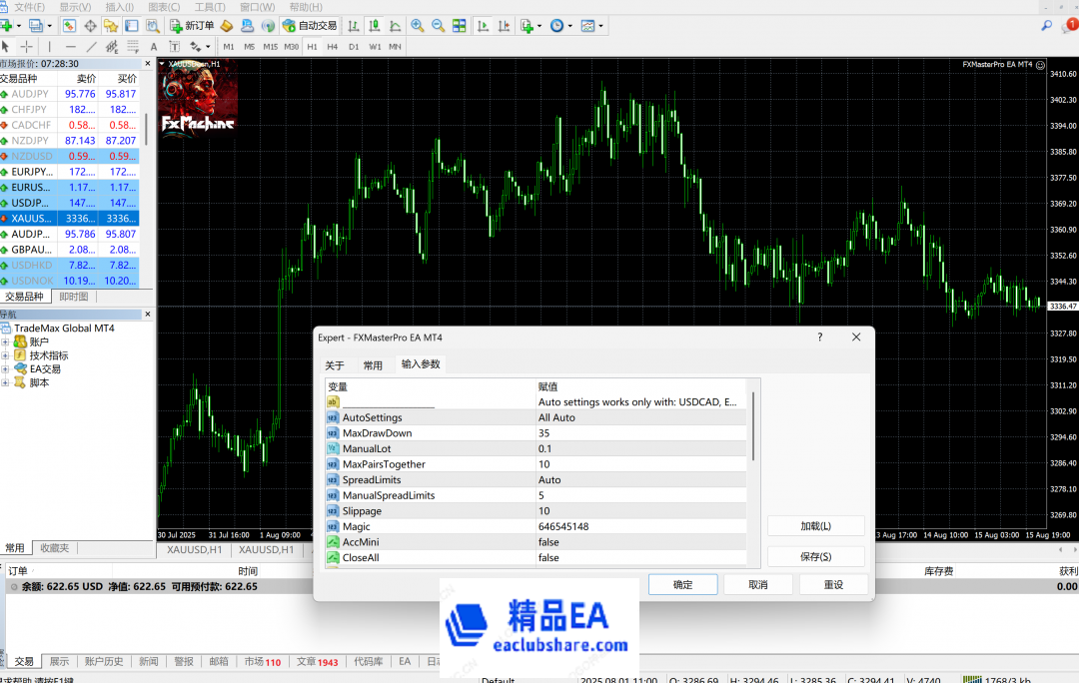Click the Zoom Out magnifier icon
This screenshot has width=1079, height=683.
coord(438,25)
